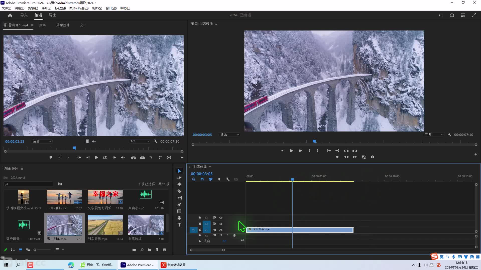This screenshot has height=270, width=481.
Task: Open Source monitor zoom level dropdown
Action: (x=42, y=141)
